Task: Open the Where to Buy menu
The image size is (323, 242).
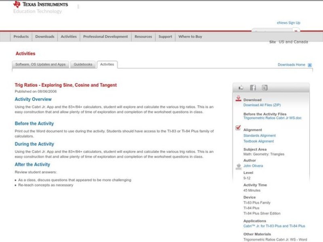Action: (x=190, y=37)
